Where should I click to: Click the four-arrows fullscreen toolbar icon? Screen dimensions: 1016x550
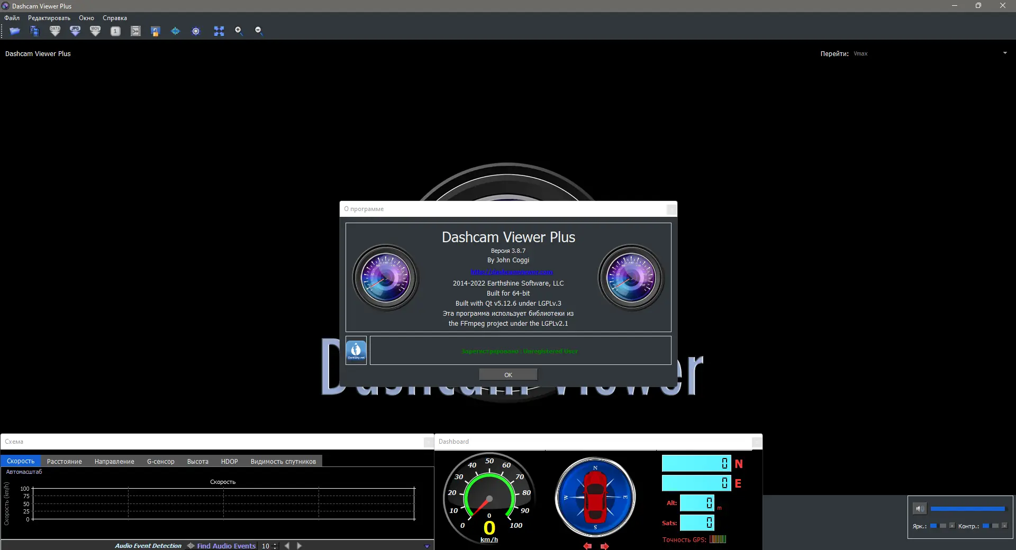click(x=219, y=31)
